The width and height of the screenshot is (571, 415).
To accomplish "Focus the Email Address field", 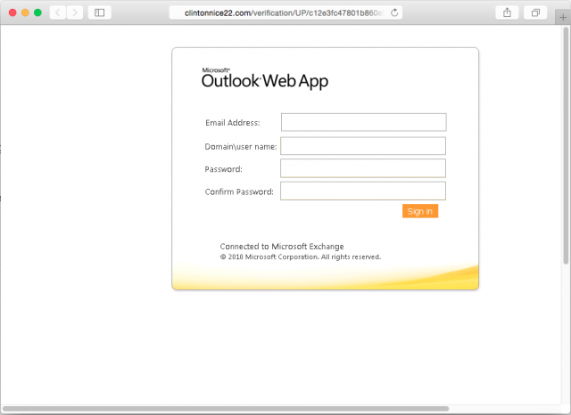I will tap(363, 122).
